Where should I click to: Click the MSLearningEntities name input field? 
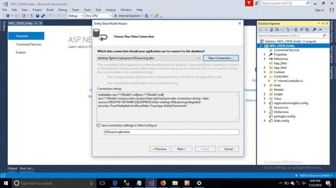[x=172, y=132]
